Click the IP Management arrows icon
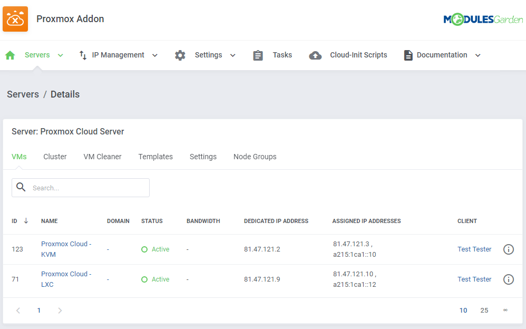The image size is (526, 329). pyautogui.click(x=83, y=55)
